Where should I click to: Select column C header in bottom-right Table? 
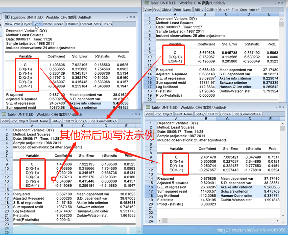coord(227,119)
